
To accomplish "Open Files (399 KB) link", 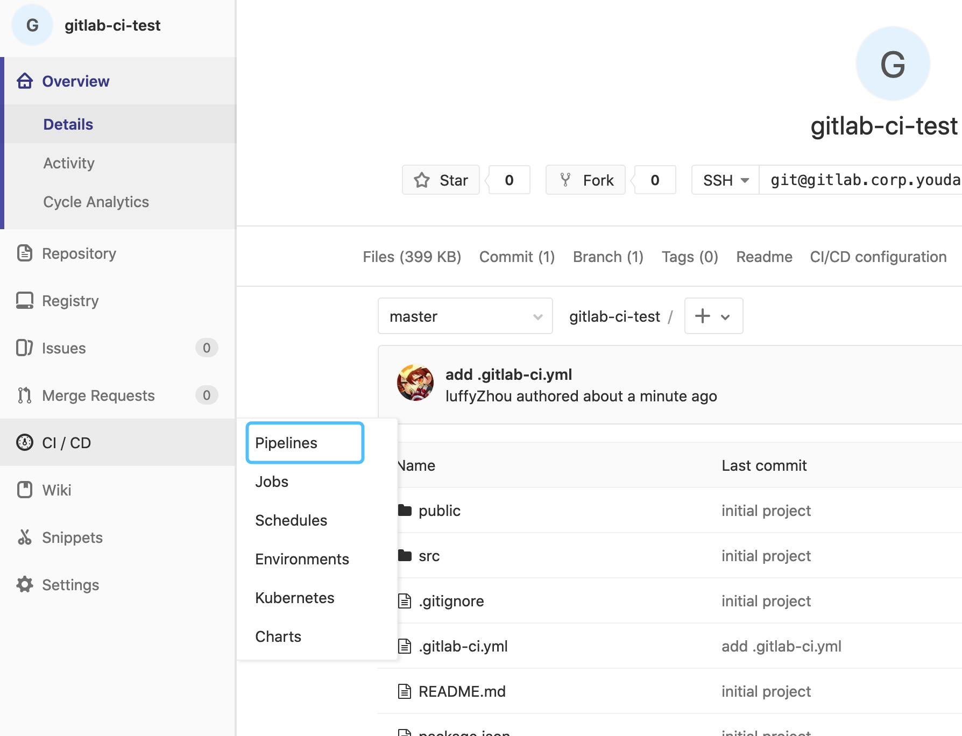I will (x=412, y=257).
